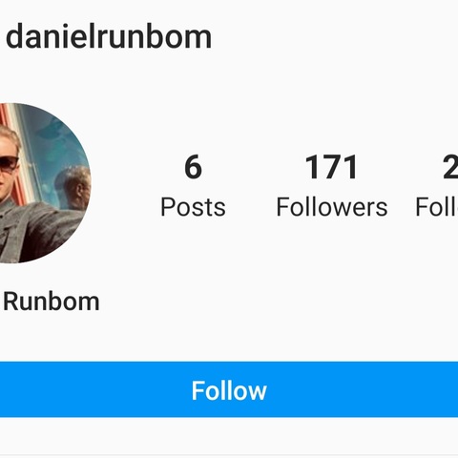458x458 pixels.
Task: Tap the blue Follow button
Action: pyautogui.click(x=229, y=389)
